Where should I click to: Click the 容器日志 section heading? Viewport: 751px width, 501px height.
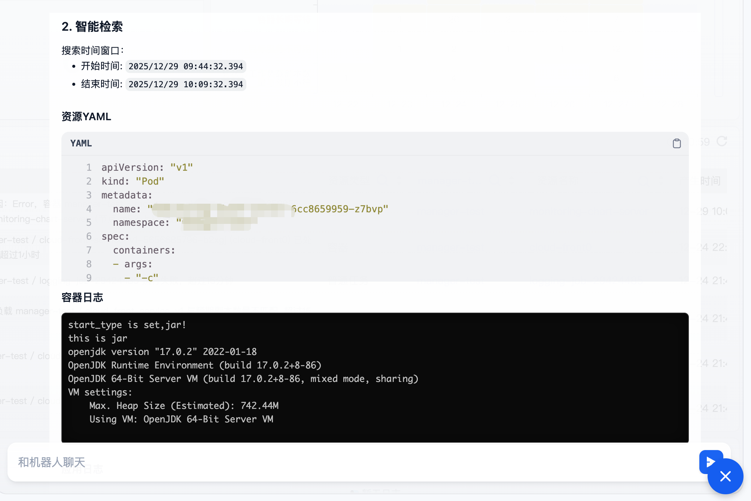click(x=82, y=298)
